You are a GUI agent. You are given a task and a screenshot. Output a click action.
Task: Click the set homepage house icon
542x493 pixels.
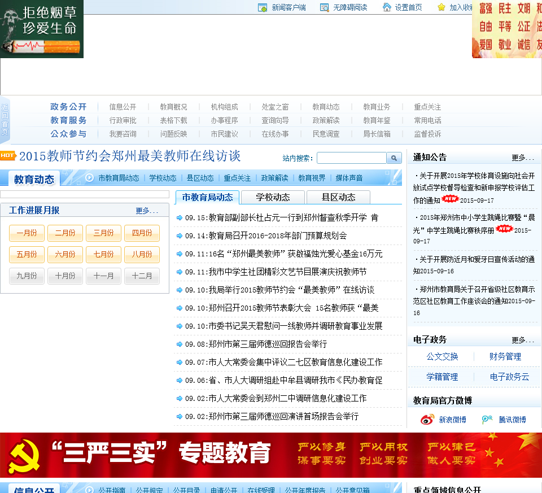click(387, 7)
